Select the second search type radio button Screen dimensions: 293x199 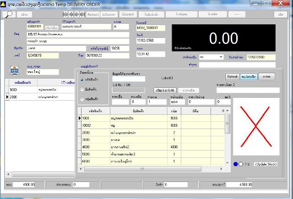tap(82, 89)
